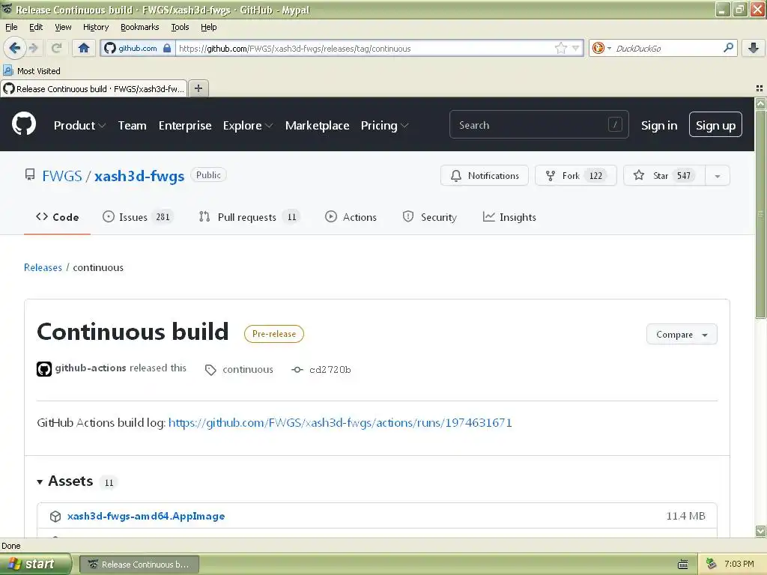Open the Help menu

coord(208,28)
